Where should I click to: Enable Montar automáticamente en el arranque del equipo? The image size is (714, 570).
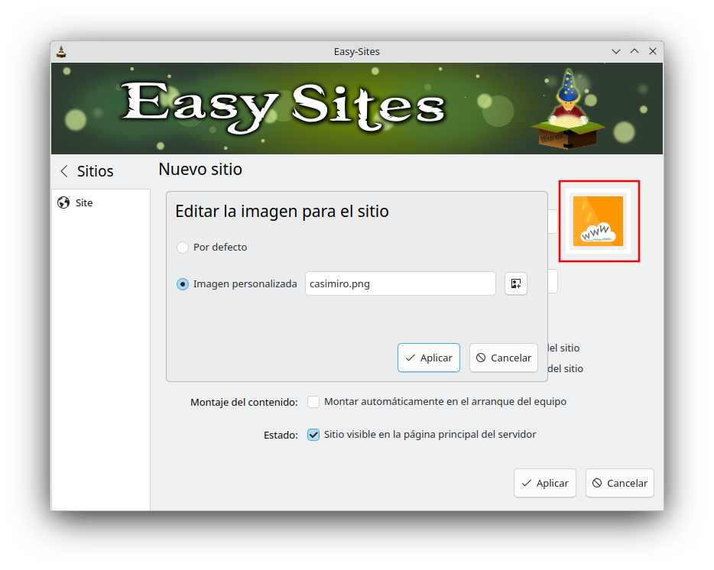pyautogui.click(x=313, y=401)
